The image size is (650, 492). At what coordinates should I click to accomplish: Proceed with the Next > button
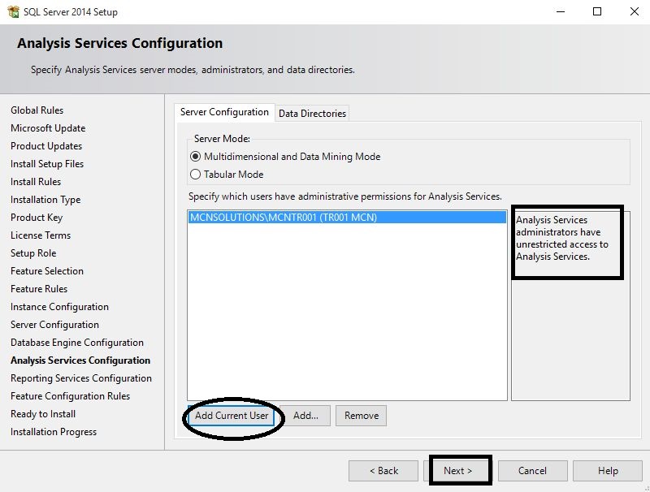click(x=457, y=471)
